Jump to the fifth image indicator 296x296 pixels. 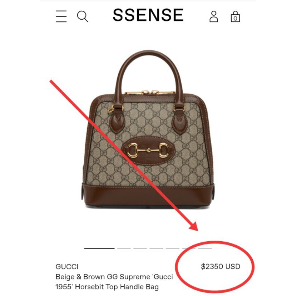[172, 248]
